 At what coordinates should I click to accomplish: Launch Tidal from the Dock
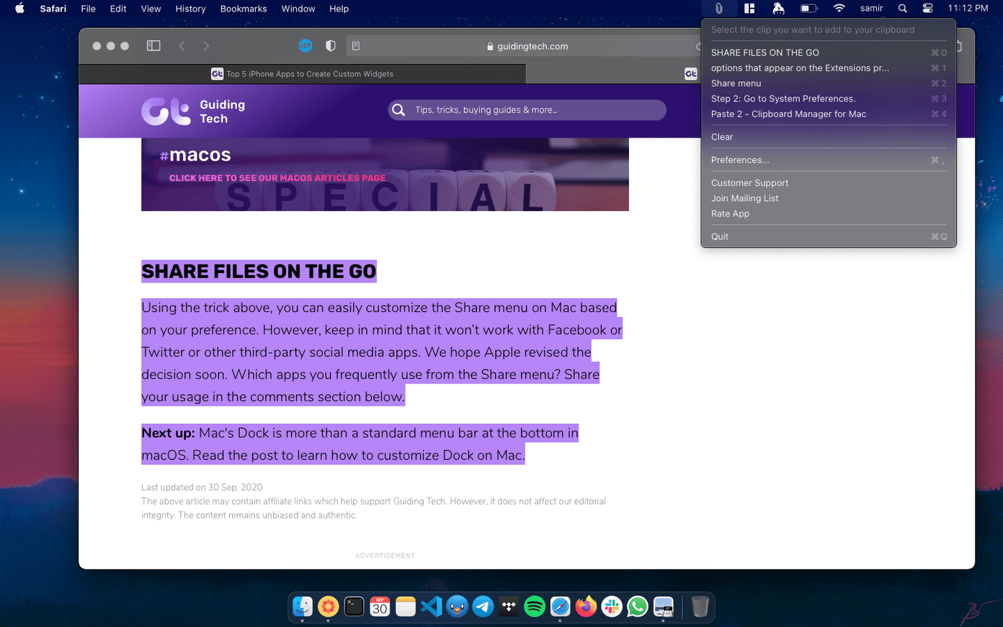[509, 607]
